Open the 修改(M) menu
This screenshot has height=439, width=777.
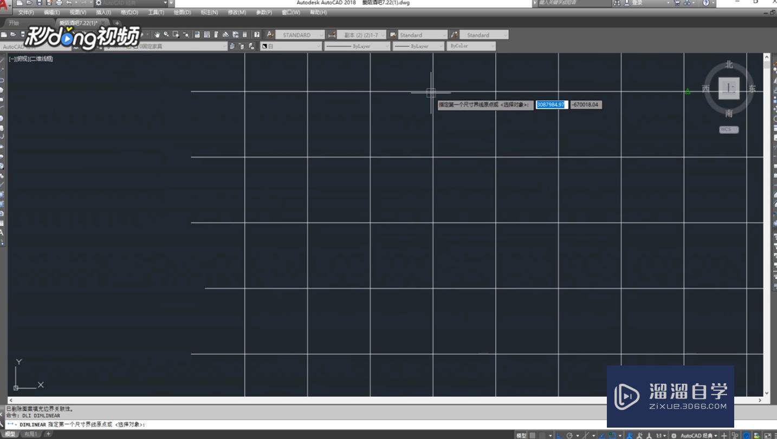click(x=237, y=12)
